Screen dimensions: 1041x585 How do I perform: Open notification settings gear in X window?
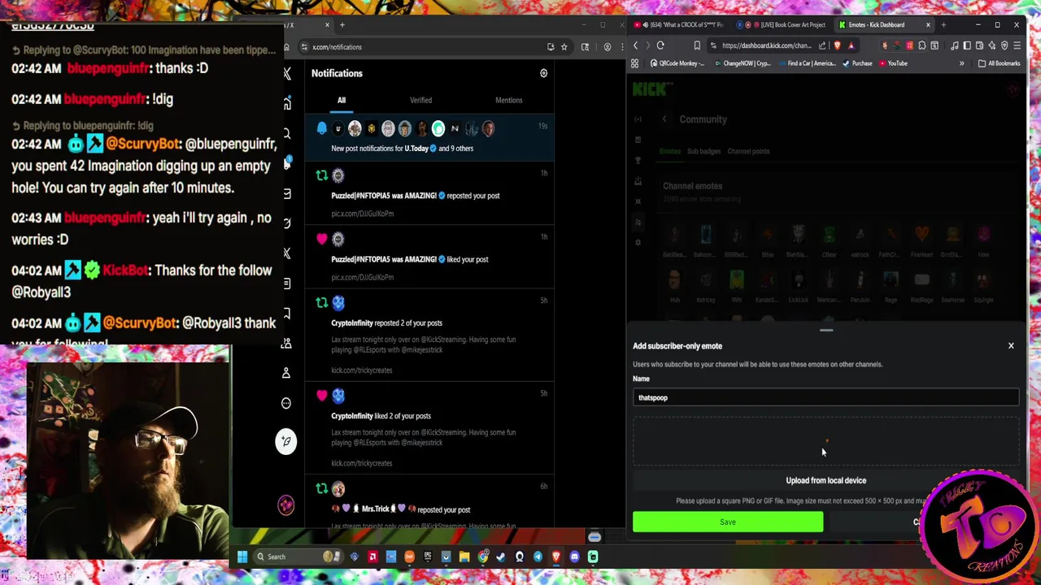click(543, 73)
